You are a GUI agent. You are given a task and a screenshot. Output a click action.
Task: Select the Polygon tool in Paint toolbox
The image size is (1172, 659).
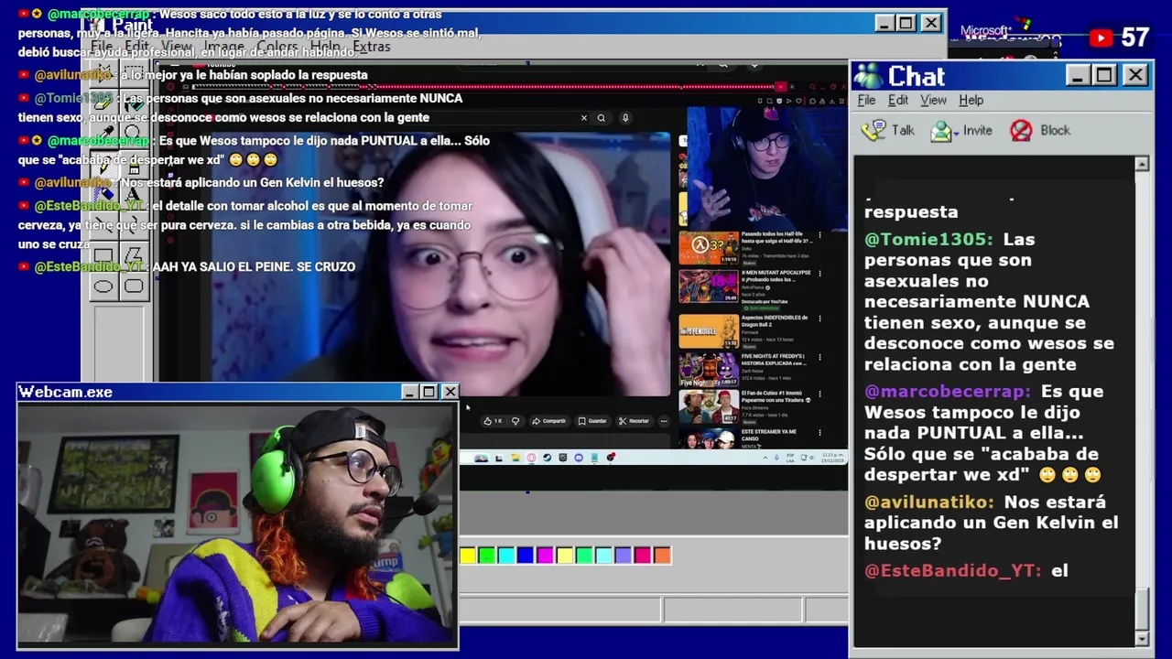click(134, 254)
